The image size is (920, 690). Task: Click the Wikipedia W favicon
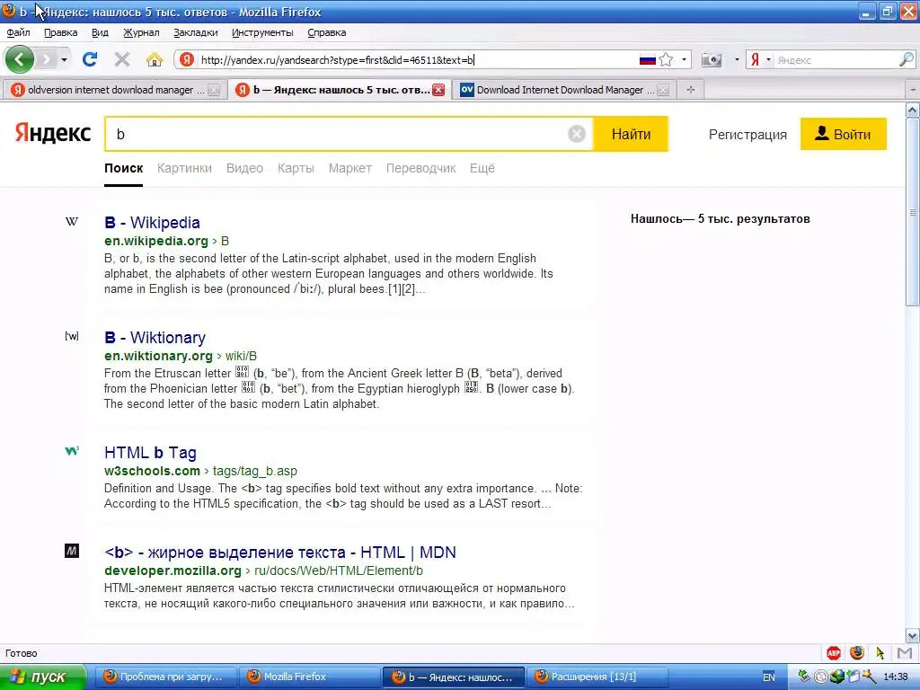[72, 222]
